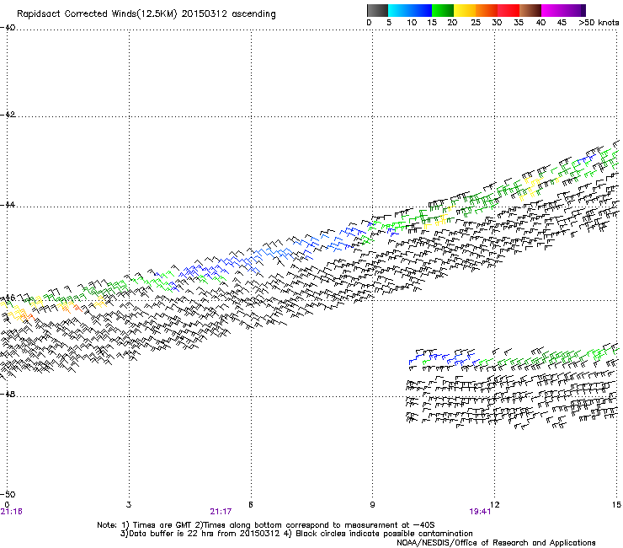Click the purple '21:17' time stamp
Image resolution: width=623 pixels, height=548 pixels.
[x=221, y=512]
